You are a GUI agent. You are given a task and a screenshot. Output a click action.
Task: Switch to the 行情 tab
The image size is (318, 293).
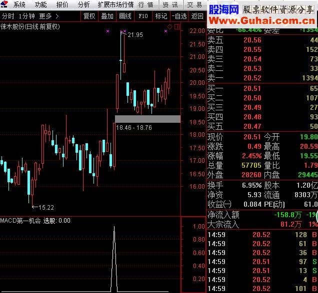click(x=145, y=4)
